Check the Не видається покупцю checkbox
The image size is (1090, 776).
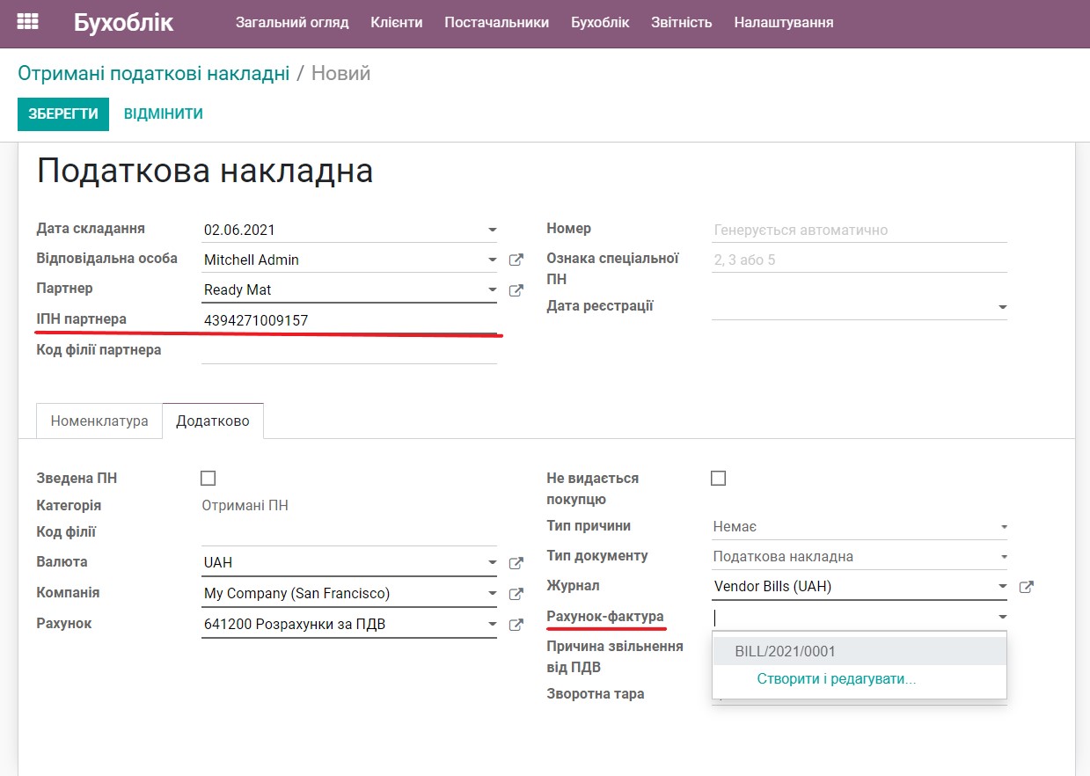pyautogui.click(x=719, y=478)
